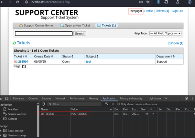
Task: Toggle device toolbar icon in DevTools
Action: (7, 98)
